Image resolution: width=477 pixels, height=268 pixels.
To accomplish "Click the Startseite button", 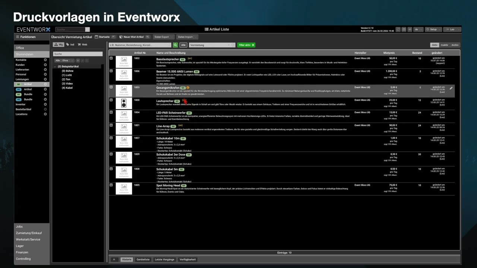I will tap(105, 37).
